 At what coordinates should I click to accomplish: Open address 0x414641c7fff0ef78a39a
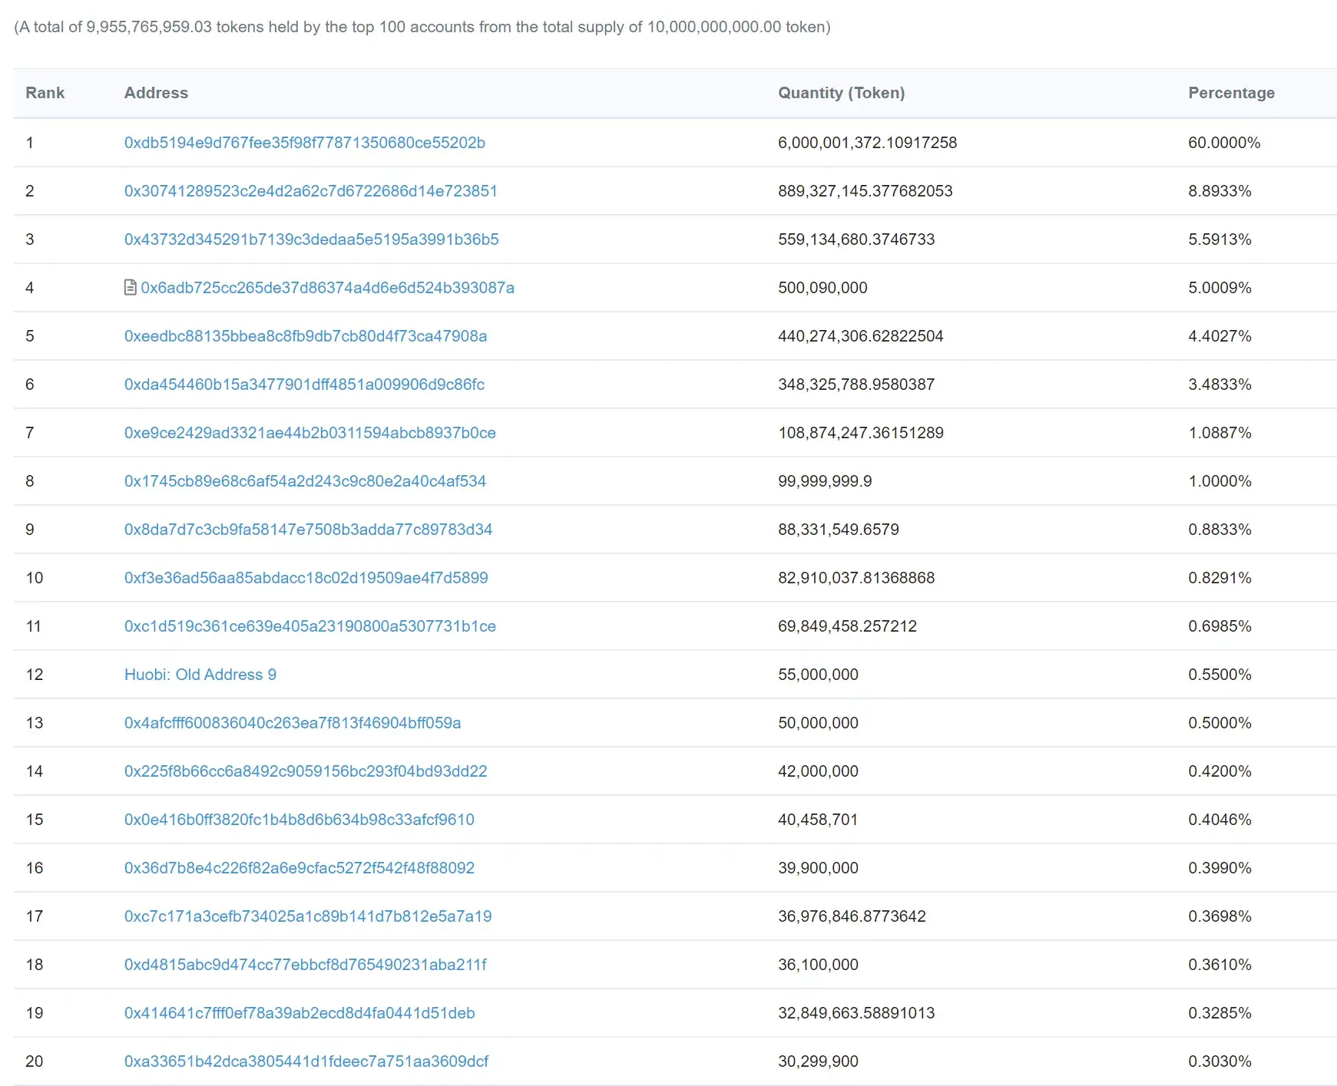300,1013
